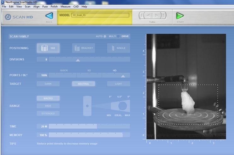Click the Points per inch slider handle
Screen dimensions: 234x155
(123, 76)
